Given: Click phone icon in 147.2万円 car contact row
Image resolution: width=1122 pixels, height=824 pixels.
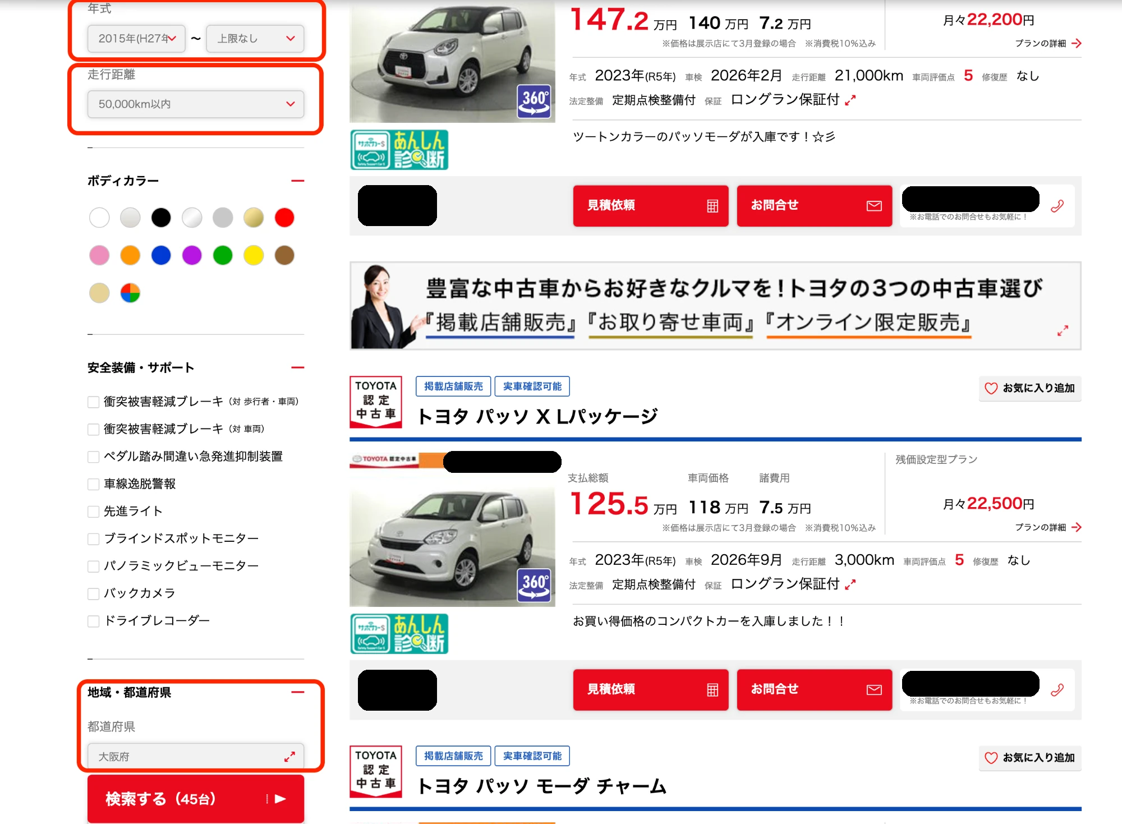Looking at the screenshot, I should (x=1057, y=206).
